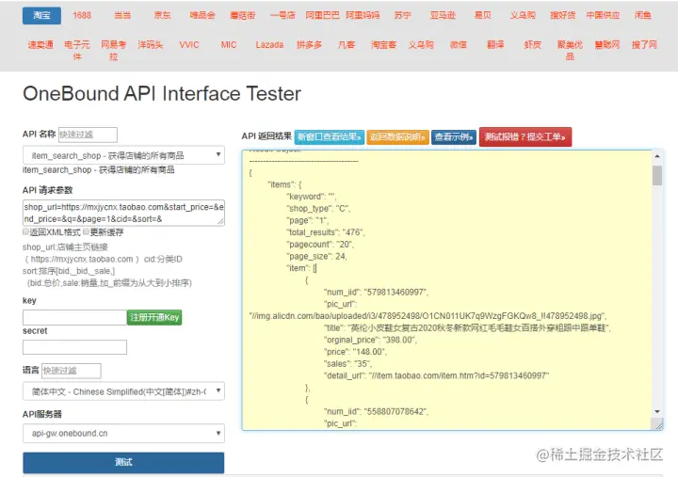The height and width of the screenshot is (477, 678).
Task: Open the 电子元件 tab
Action: pyautogui.click(x=77, y=51)
